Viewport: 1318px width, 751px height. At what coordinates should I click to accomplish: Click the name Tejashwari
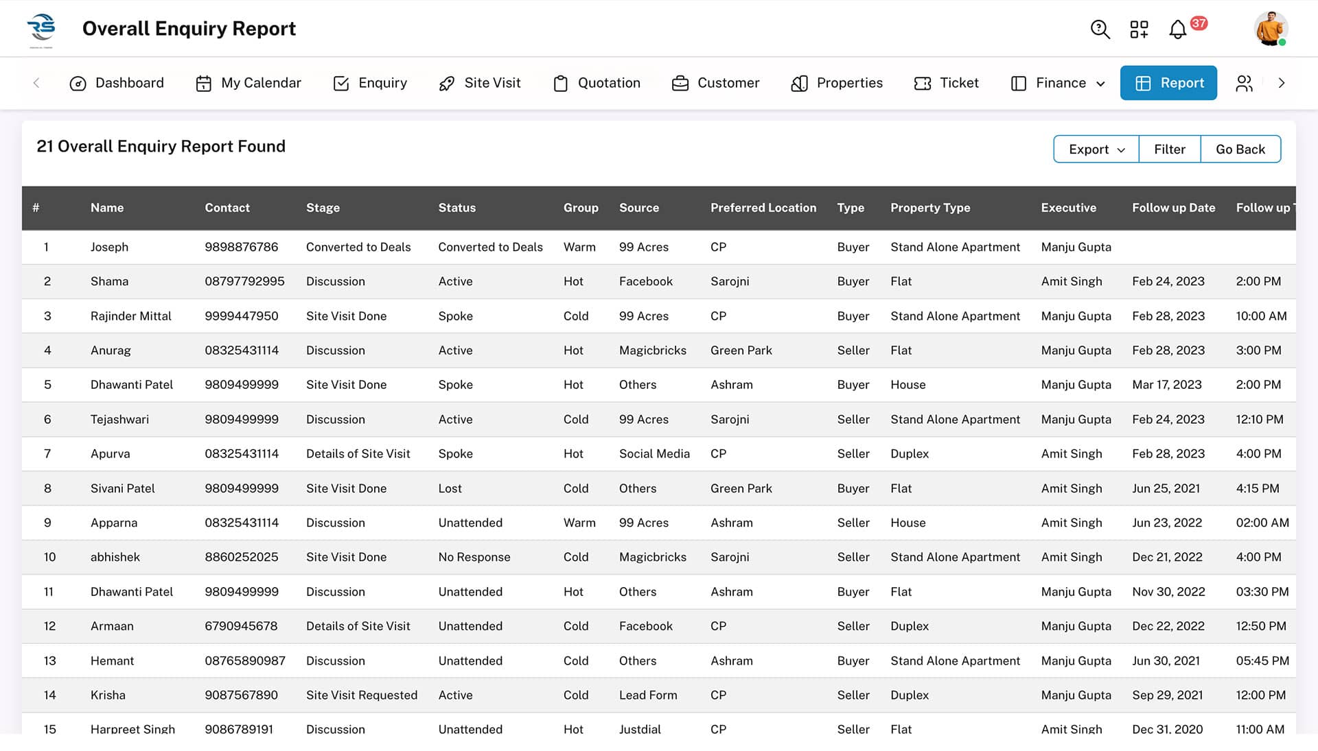pos(119,420)
